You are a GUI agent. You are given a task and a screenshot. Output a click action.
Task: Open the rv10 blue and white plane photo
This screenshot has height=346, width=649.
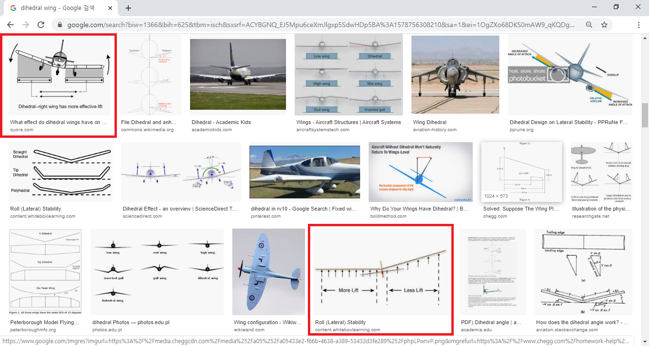coord(305,172)
